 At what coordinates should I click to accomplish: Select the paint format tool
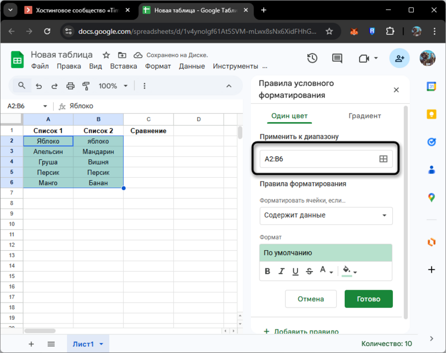click(86, 86)
